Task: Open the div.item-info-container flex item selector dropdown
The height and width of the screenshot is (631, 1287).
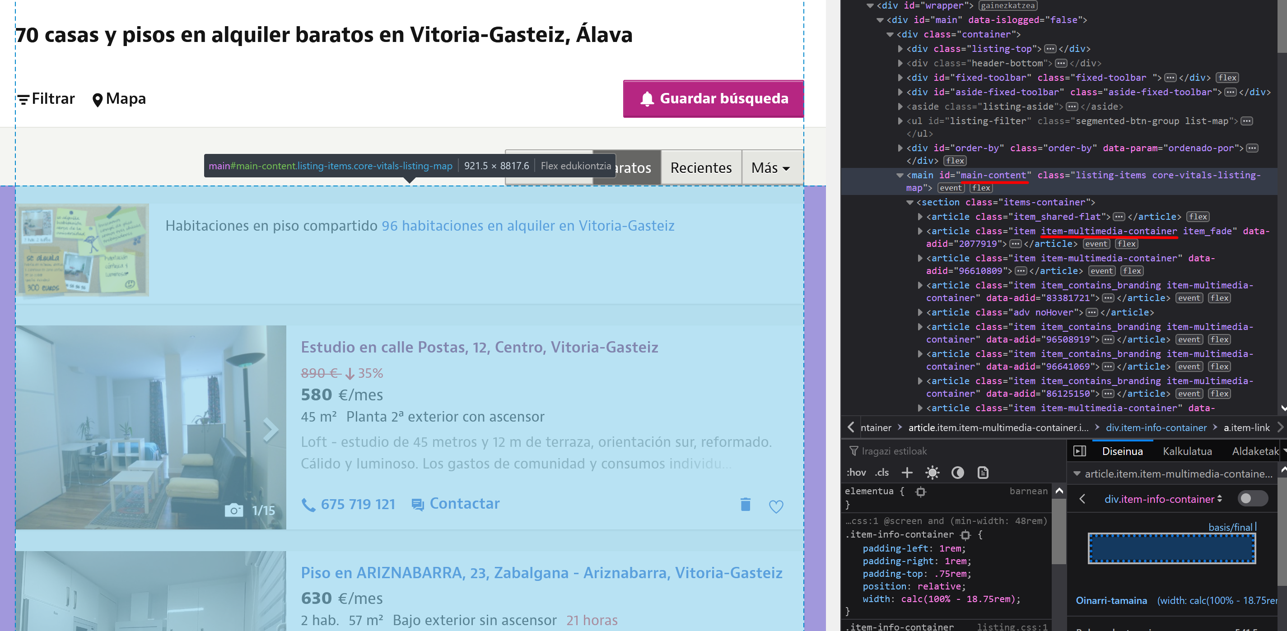Action: pos(1163,499)
